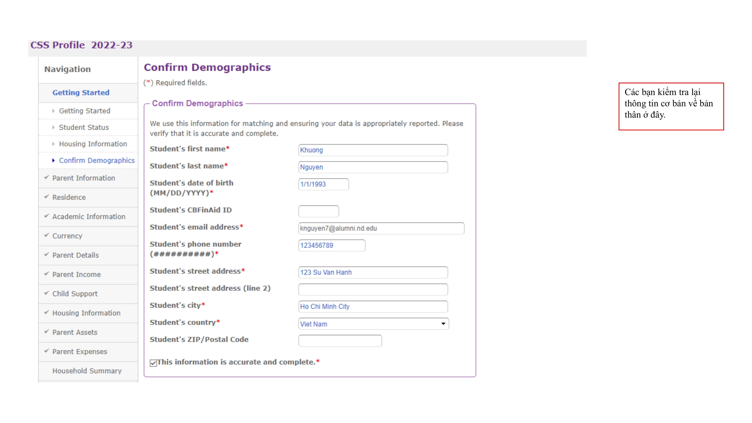Open the Parent Details page
This screenshot has width=752, height=423.
tap(75, 255)
